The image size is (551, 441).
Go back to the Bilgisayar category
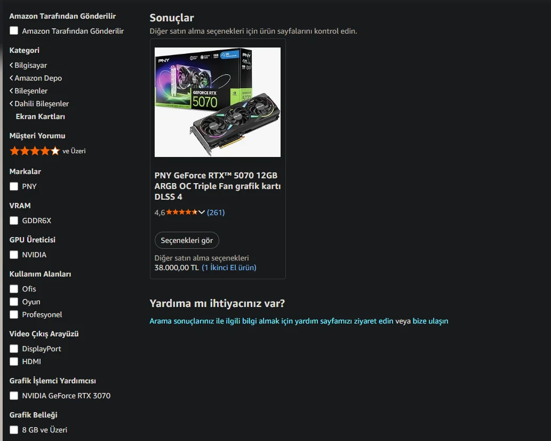coord(28,66)
